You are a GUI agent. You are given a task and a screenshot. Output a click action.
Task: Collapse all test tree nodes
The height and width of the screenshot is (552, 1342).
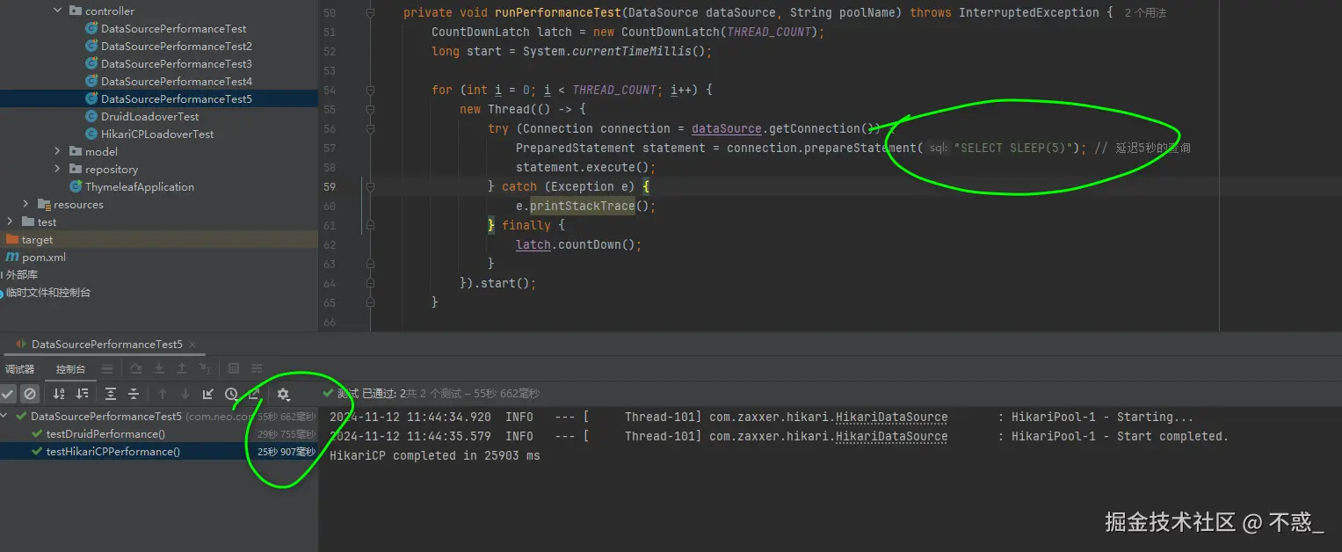[x=134, y=394]
